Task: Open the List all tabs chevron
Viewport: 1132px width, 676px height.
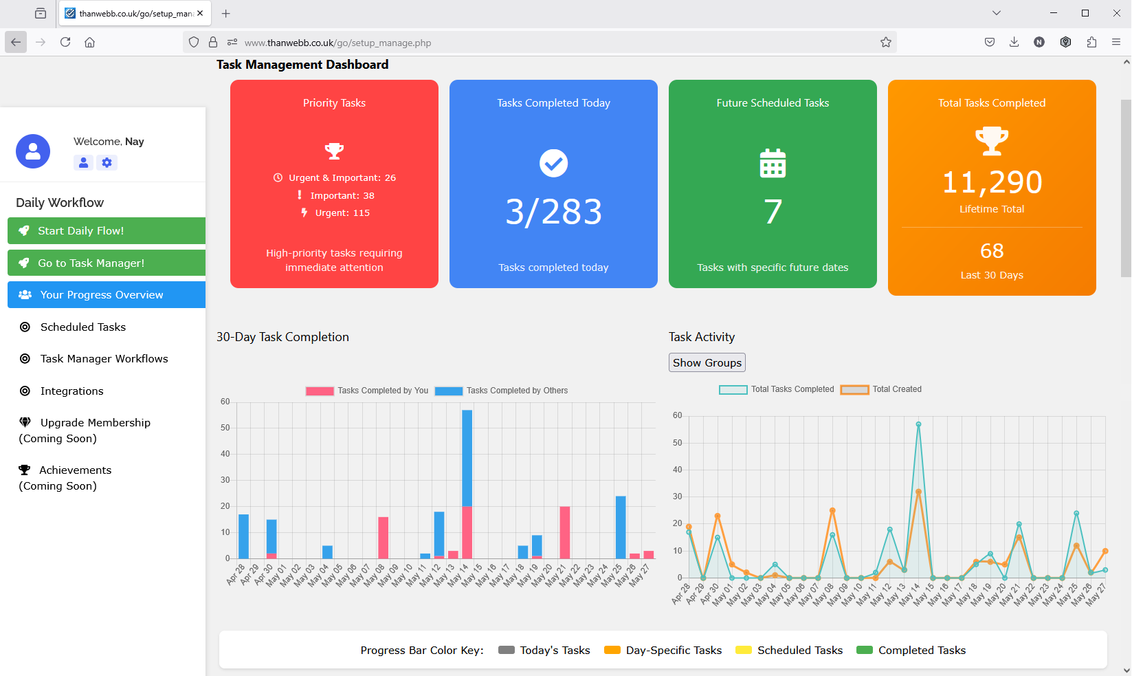Action: pos(997,13)
